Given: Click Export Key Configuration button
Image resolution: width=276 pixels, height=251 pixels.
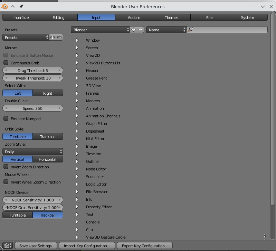Looking at the screenshot, I should tap(145, 246).
